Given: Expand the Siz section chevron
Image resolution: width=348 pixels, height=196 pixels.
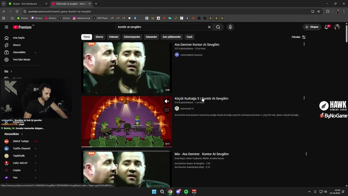Looking at the screenshot, I should pyautogui.click(x=11, y=71).
